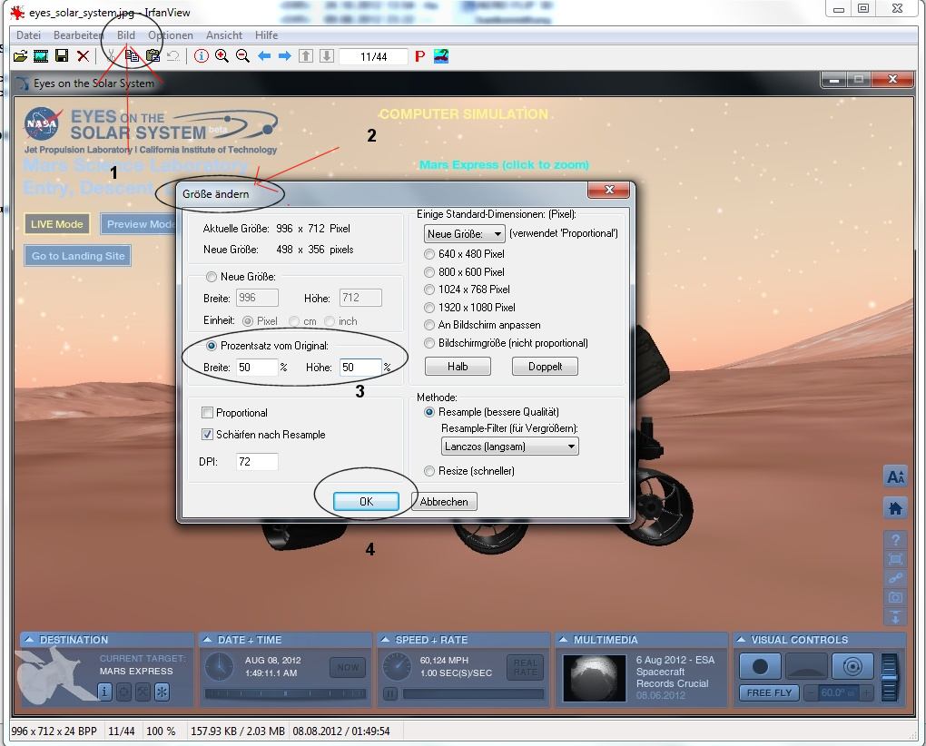Click the solid circle view button in Visual Controls
The height and width of the screenshot is (746, 926).
(760, 666)
